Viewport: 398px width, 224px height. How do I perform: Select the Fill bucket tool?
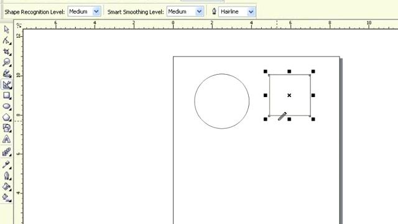point(6,187)
